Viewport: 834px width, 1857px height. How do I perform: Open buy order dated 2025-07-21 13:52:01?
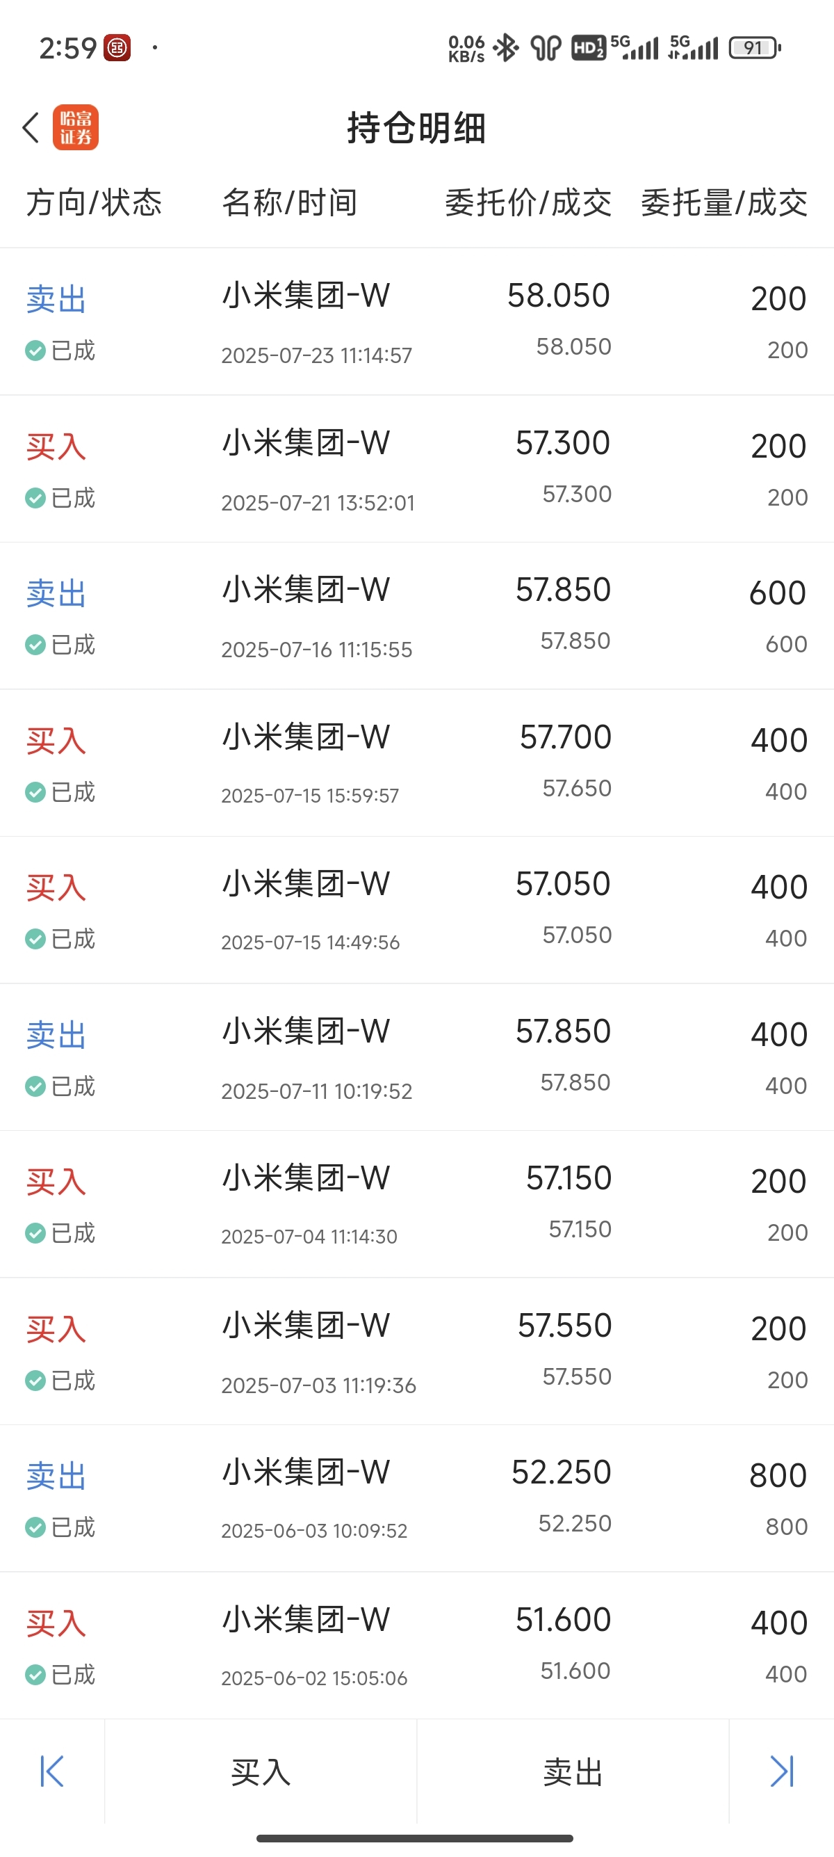[417, 469]
